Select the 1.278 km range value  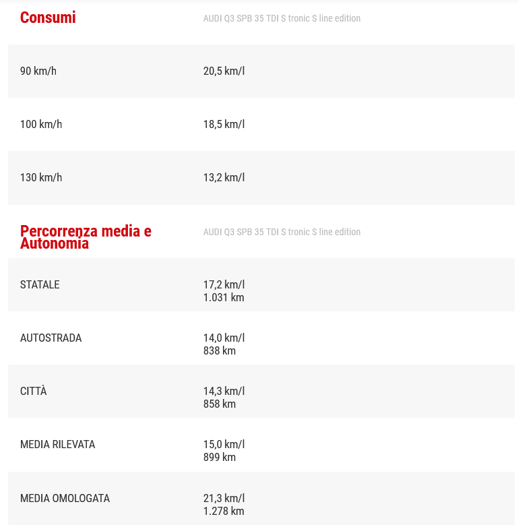[x=224, y=511]
